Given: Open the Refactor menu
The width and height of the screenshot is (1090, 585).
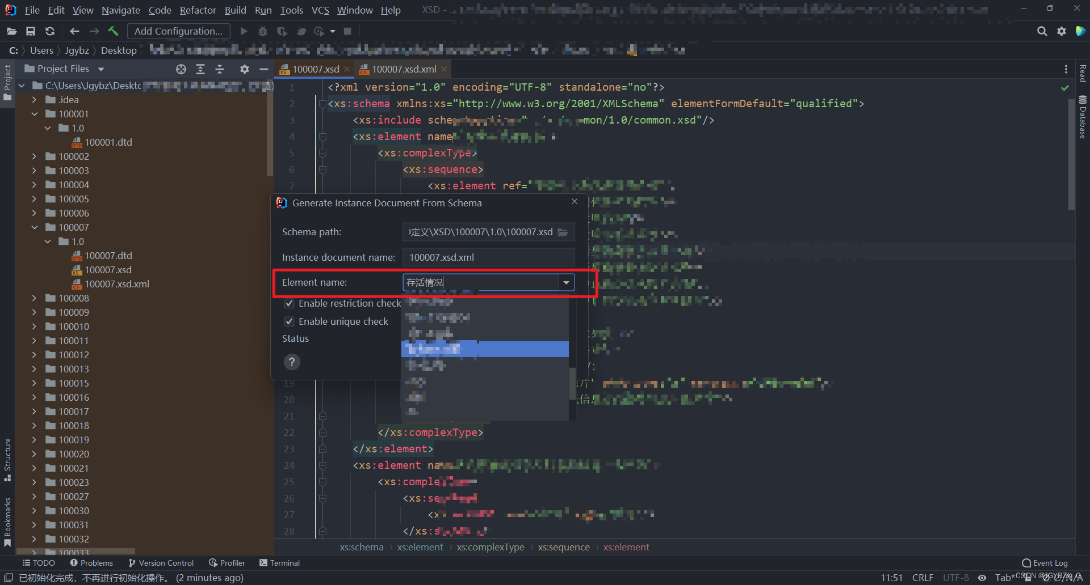Looking at the screenshot, I should point(198,10).
